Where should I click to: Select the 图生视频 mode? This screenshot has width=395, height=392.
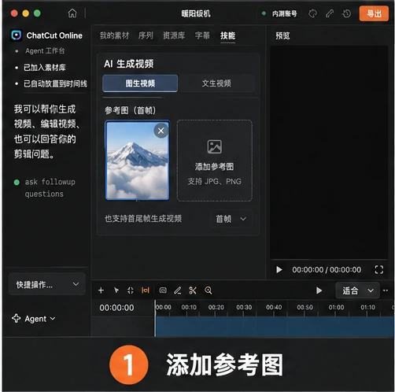click(x=140, y=83)
